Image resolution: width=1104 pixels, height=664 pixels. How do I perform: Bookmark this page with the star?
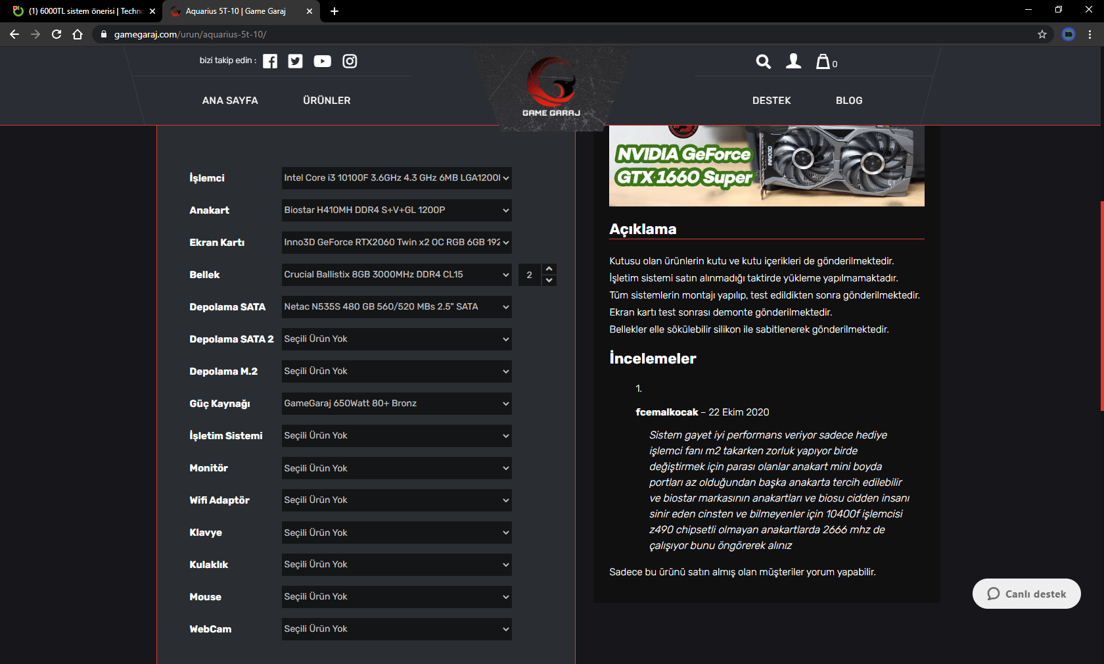(1042, 34)
